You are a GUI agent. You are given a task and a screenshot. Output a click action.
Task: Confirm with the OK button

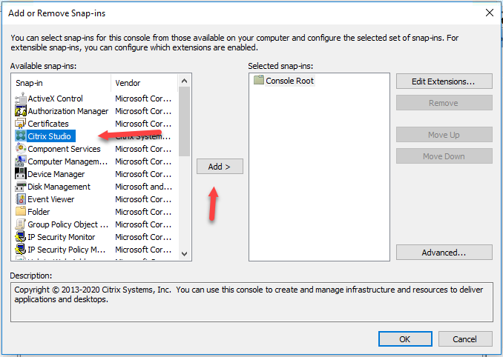click(x=404, y=338)
